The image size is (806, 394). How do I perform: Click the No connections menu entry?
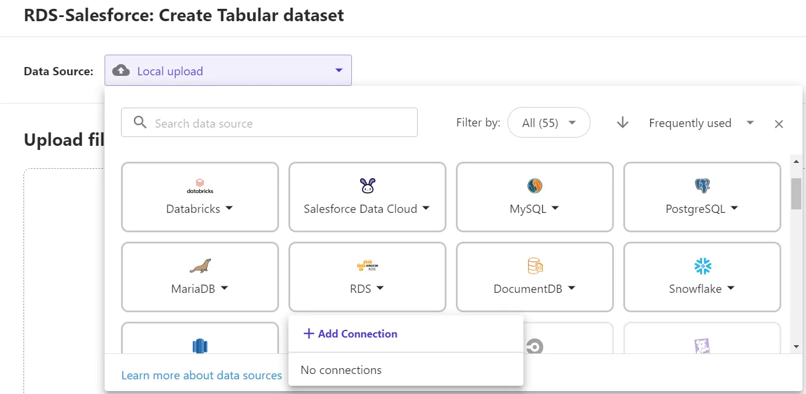point(341,370)
